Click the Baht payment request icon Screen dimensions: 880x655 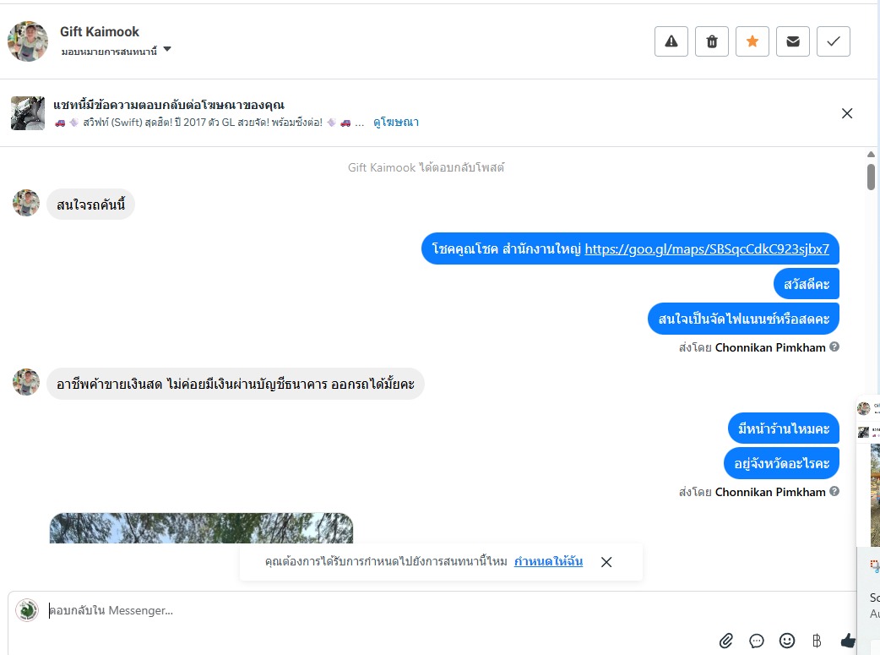click(x=817, y=641)
